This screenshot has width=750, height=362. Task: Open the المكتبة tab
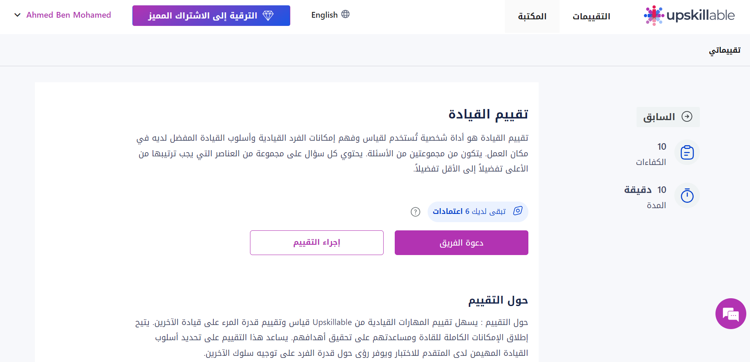point(532,16)
